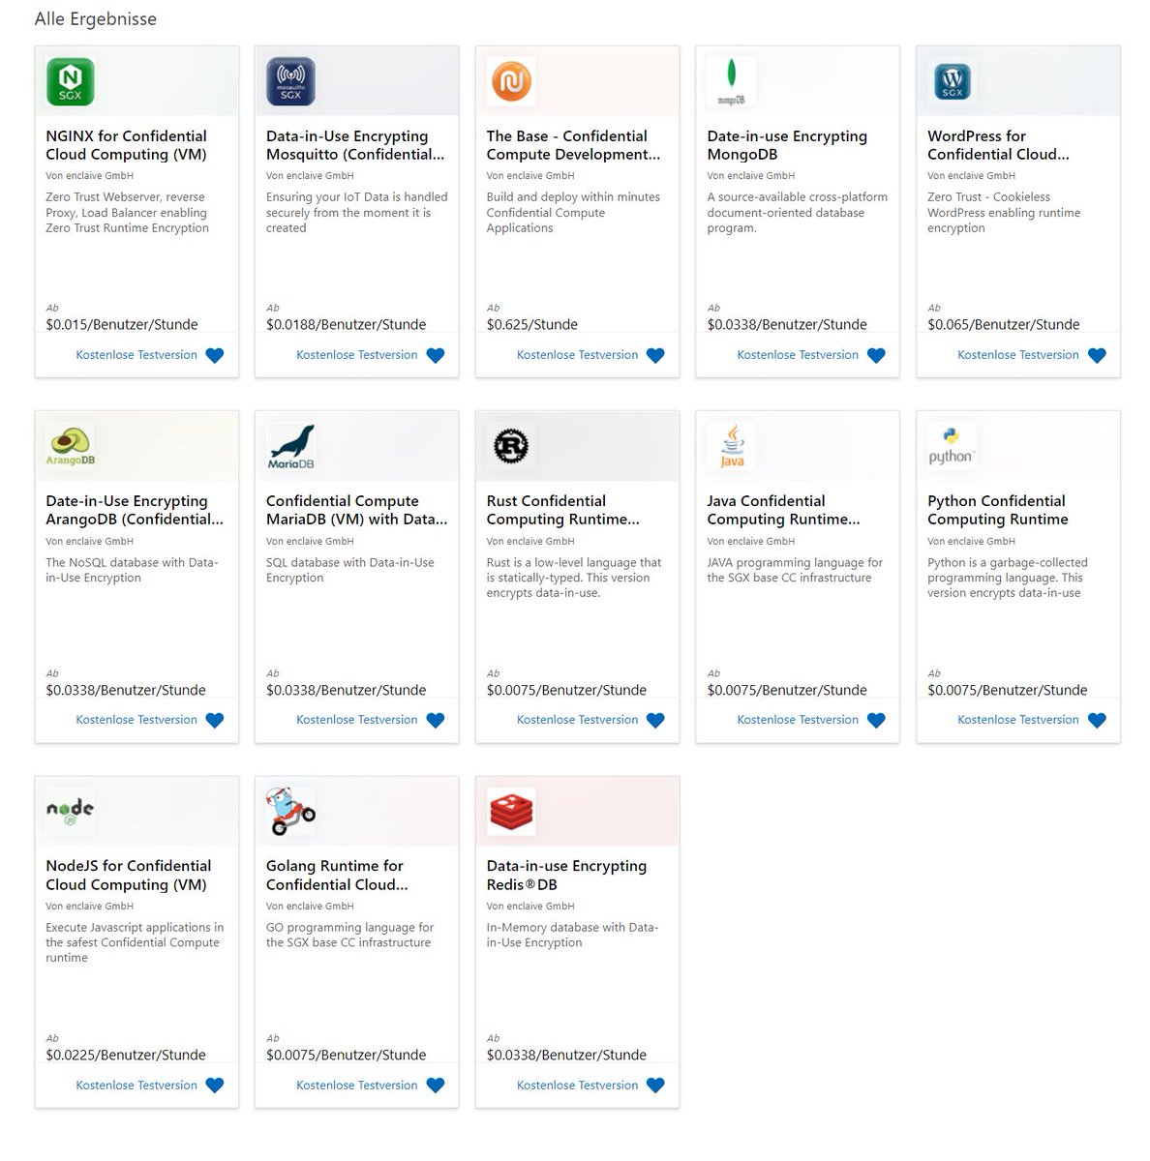
Task: Click the NGINX SGX green logo icon
Action: point(71,81)
